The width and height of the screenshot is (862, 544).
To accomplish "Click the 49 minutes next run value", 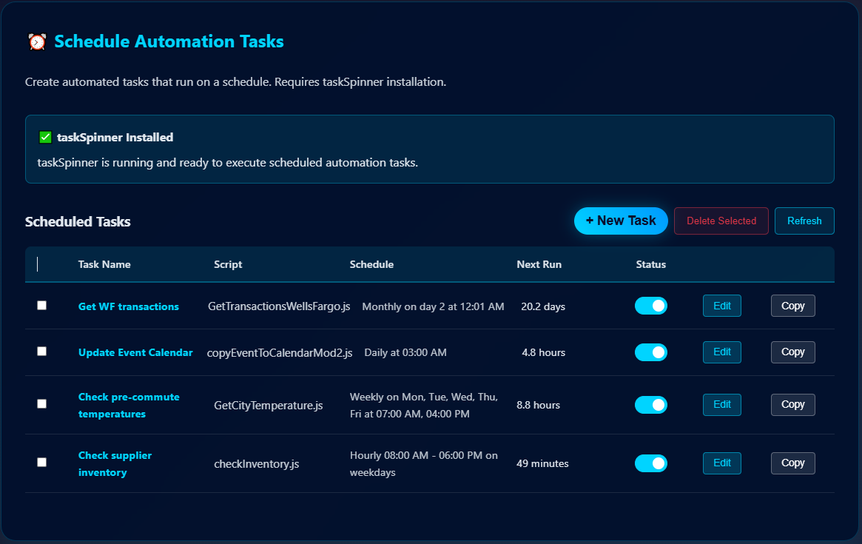I will pos(542,463).
